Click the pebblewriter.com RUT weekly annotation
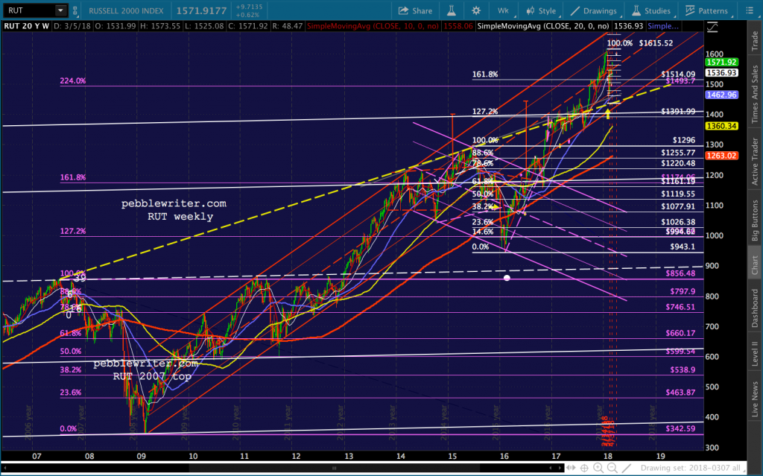Viewport: 763px width, 476px height. [x=174, y=210]
